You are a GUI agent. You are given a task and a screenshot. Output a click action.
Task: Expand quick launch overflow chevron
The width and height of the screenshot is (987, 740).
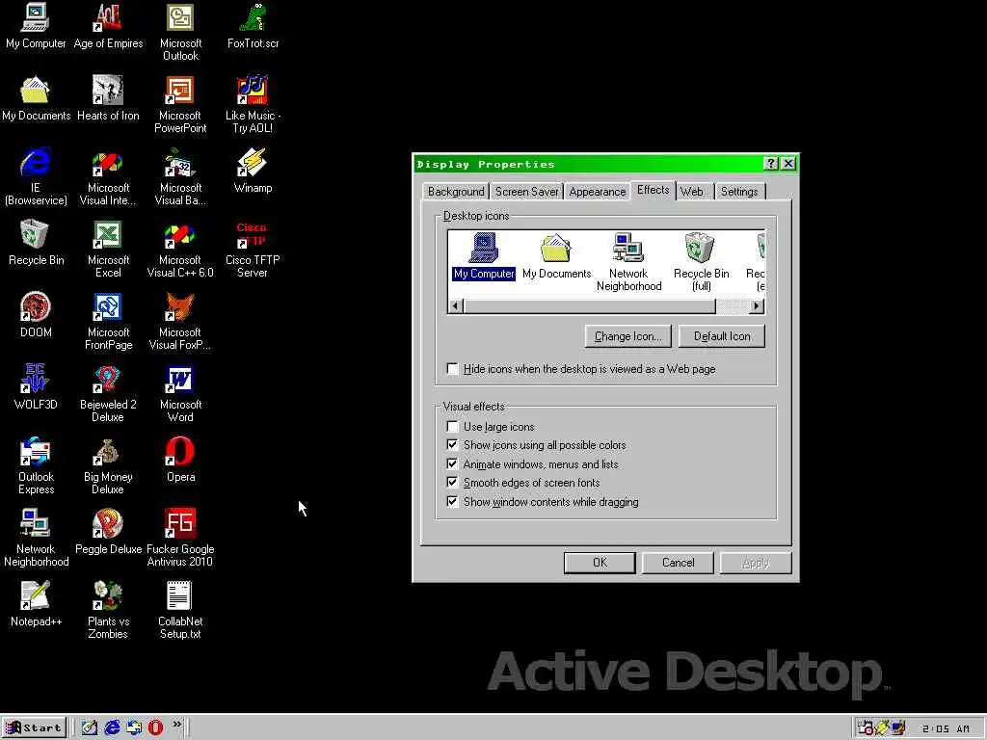177,725
